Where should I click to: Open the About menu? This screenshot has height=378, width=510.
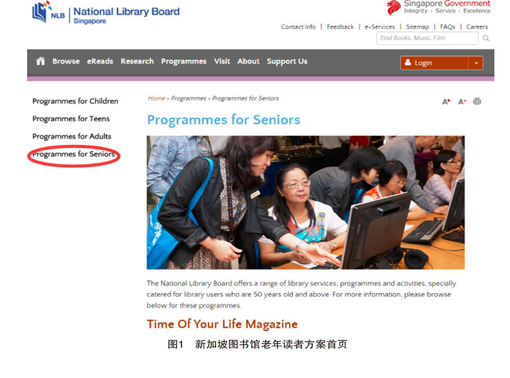(248, 61)
